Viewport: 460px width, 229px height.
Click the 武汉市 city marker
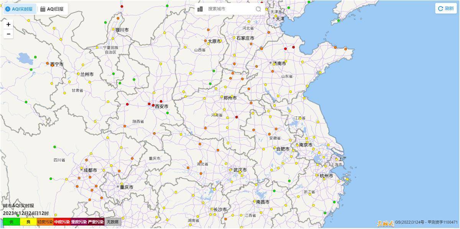click(231, 170)
